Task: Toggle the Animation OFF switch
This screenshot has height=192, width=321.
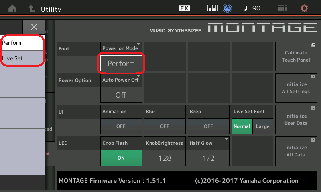Action: [x=121, y=126]
